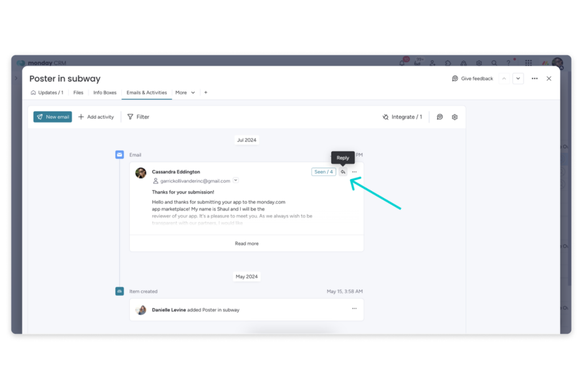Open the inbox icon showing 99+
Image resolution: width=583 pixels, height=389 pixels.
417,63
